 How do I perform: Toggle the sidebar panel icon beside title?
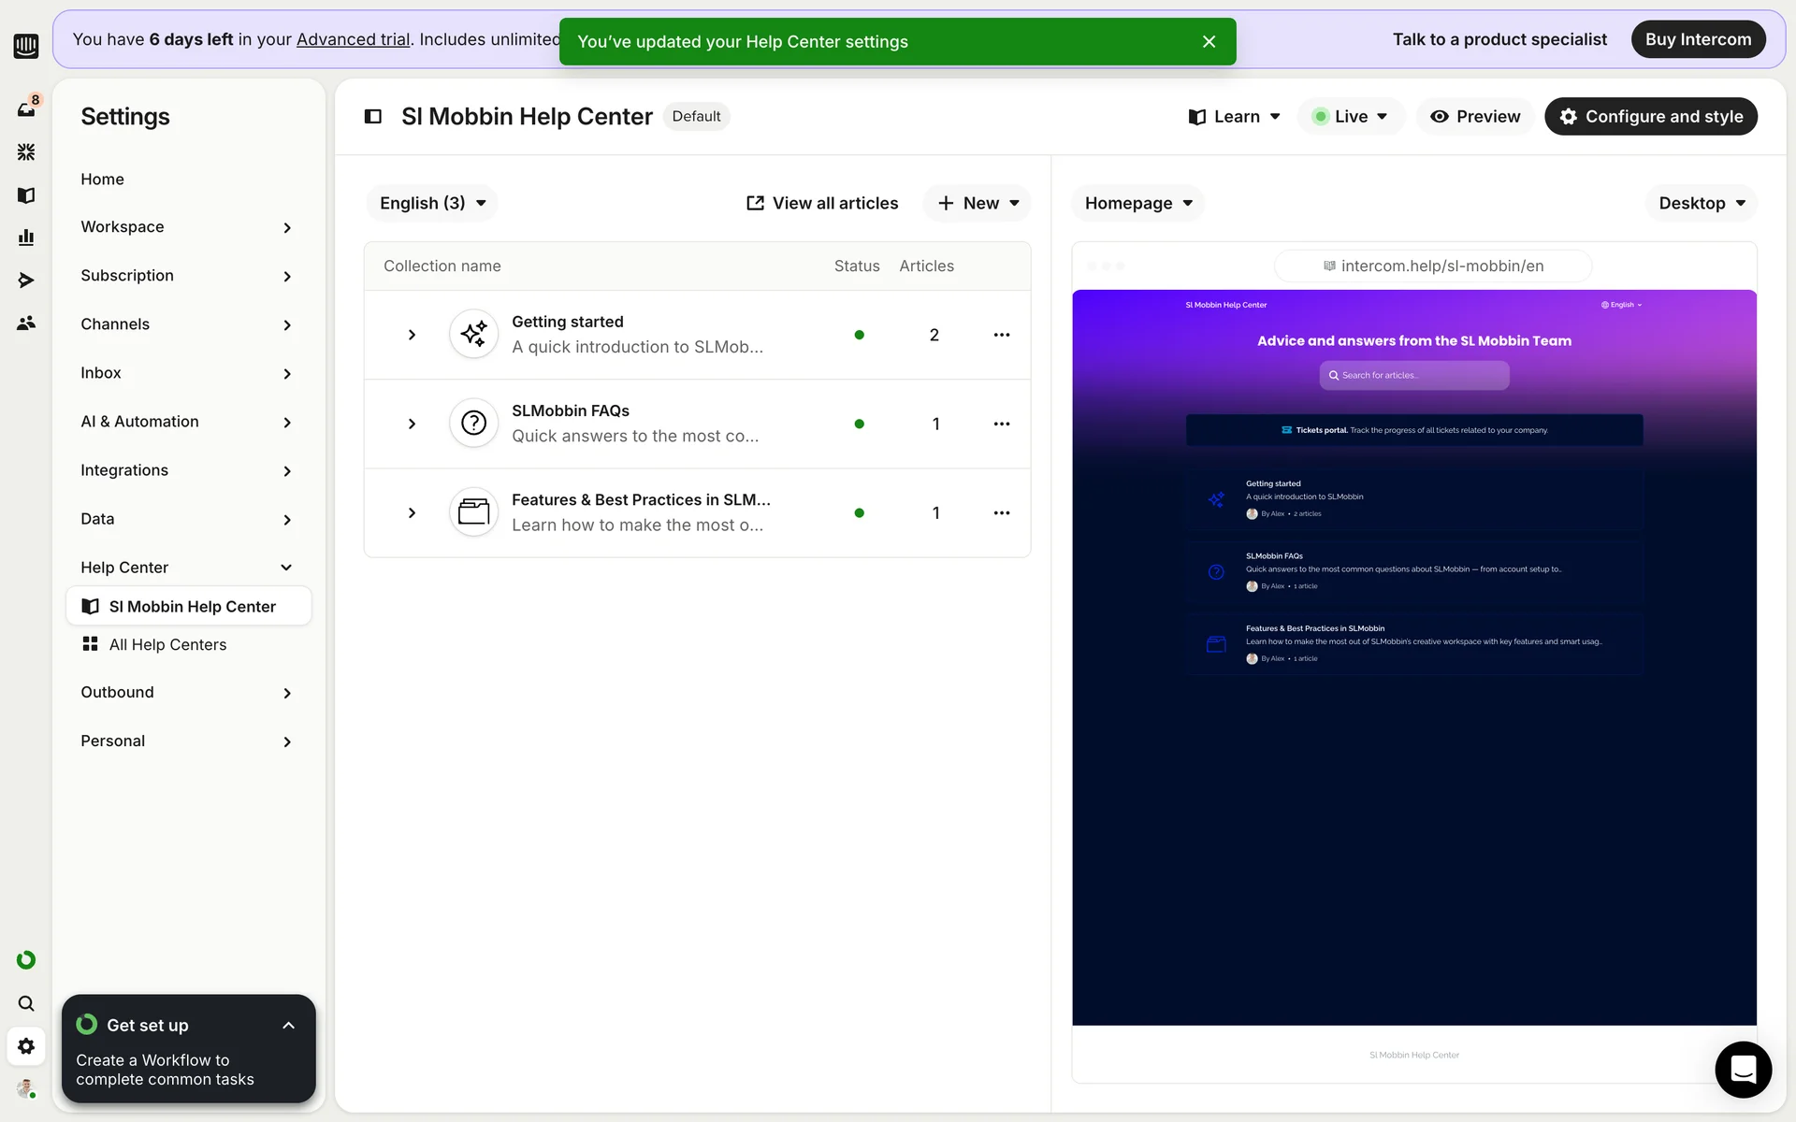pos(372,117)
